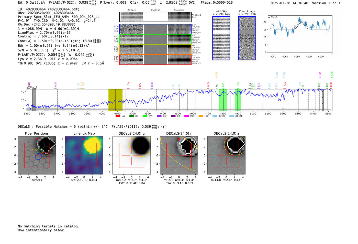Select the green-bordered fiber spectrum row
The height and width of the screenshot is (244, 358).
tap(155, 39)
